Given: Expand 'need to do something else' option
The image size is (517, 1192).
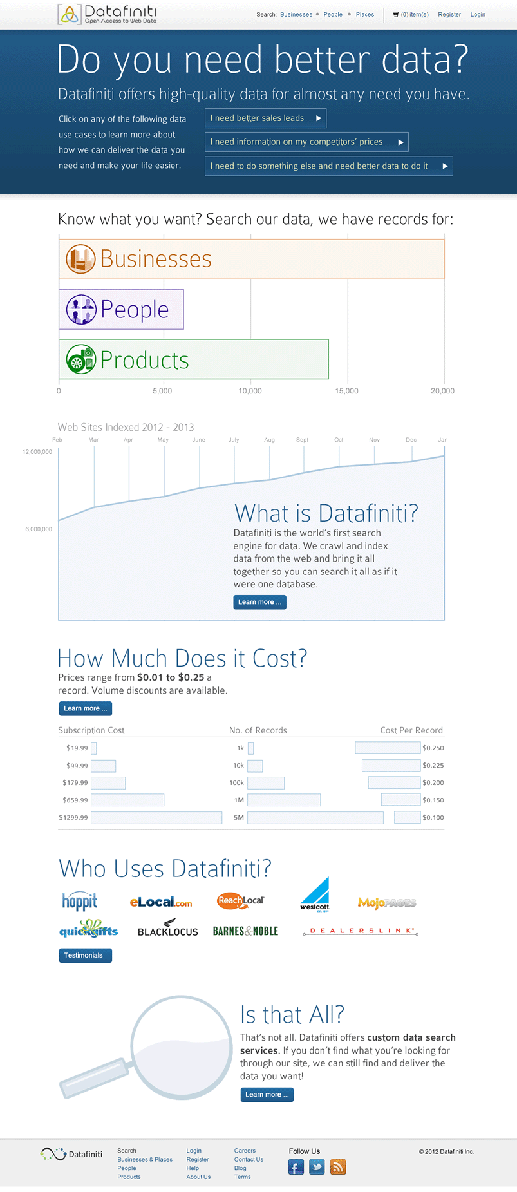Looking at the screenshot, I should point(329,166).
